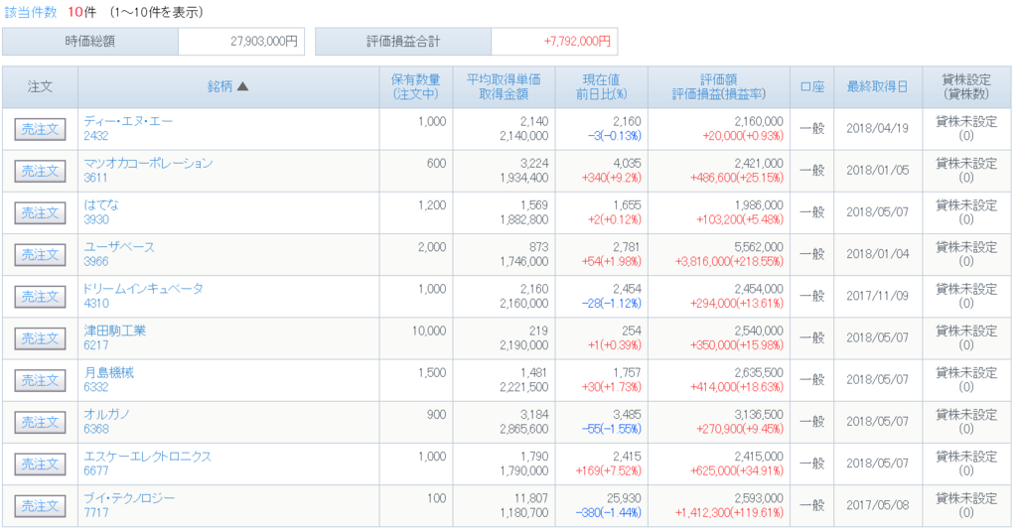The image size is (1017, 532).
Task: Click stock code 4310
Action: (x=96, y=304)
